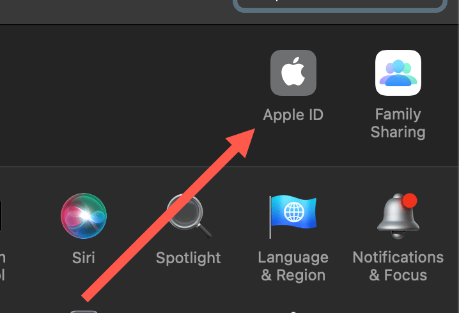Open the Spotlight magnifying glass icon
The height and width of the screenshot is (313, 459).
point(189,217)
